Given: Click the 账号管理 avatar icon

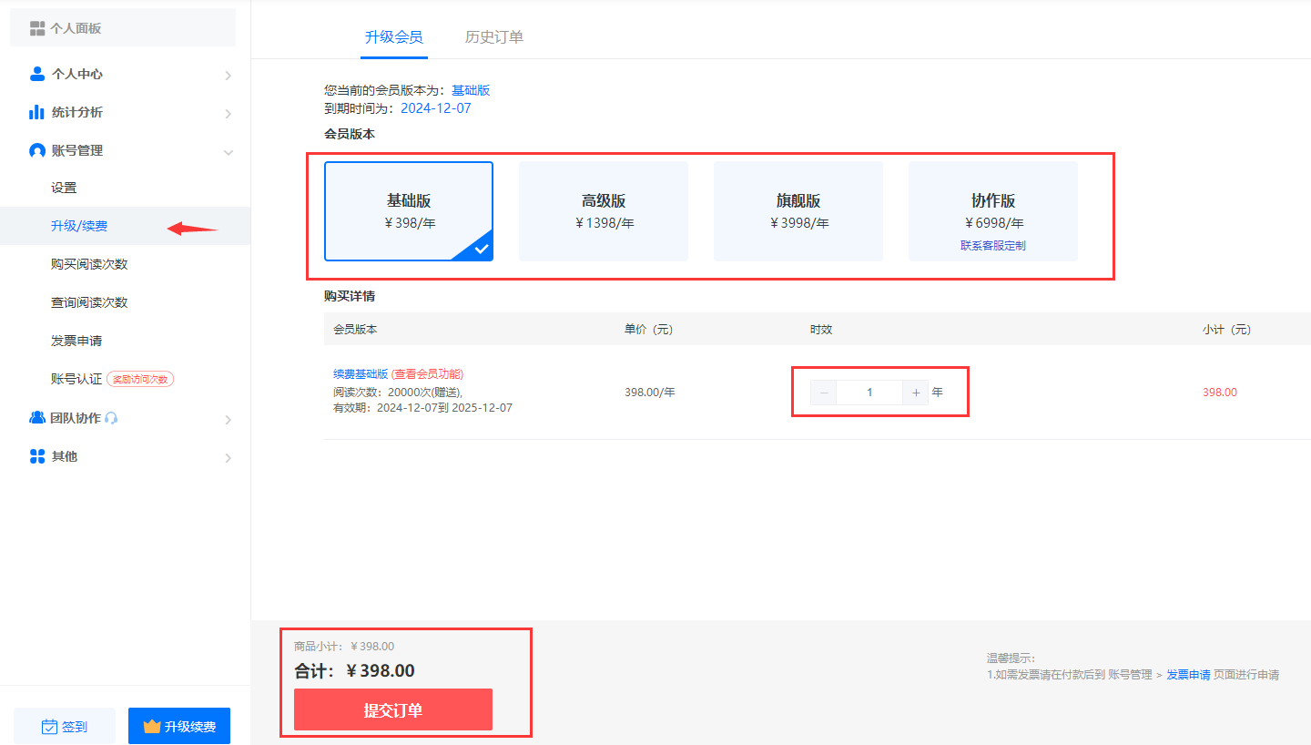Looking at the screenshot, I should click(37, 150).
